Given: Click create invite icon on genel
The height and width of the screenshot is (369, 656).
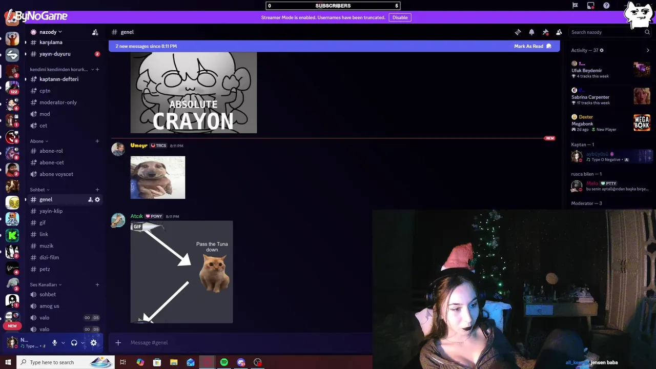Looking at the screenshot, I should [90, 199].
